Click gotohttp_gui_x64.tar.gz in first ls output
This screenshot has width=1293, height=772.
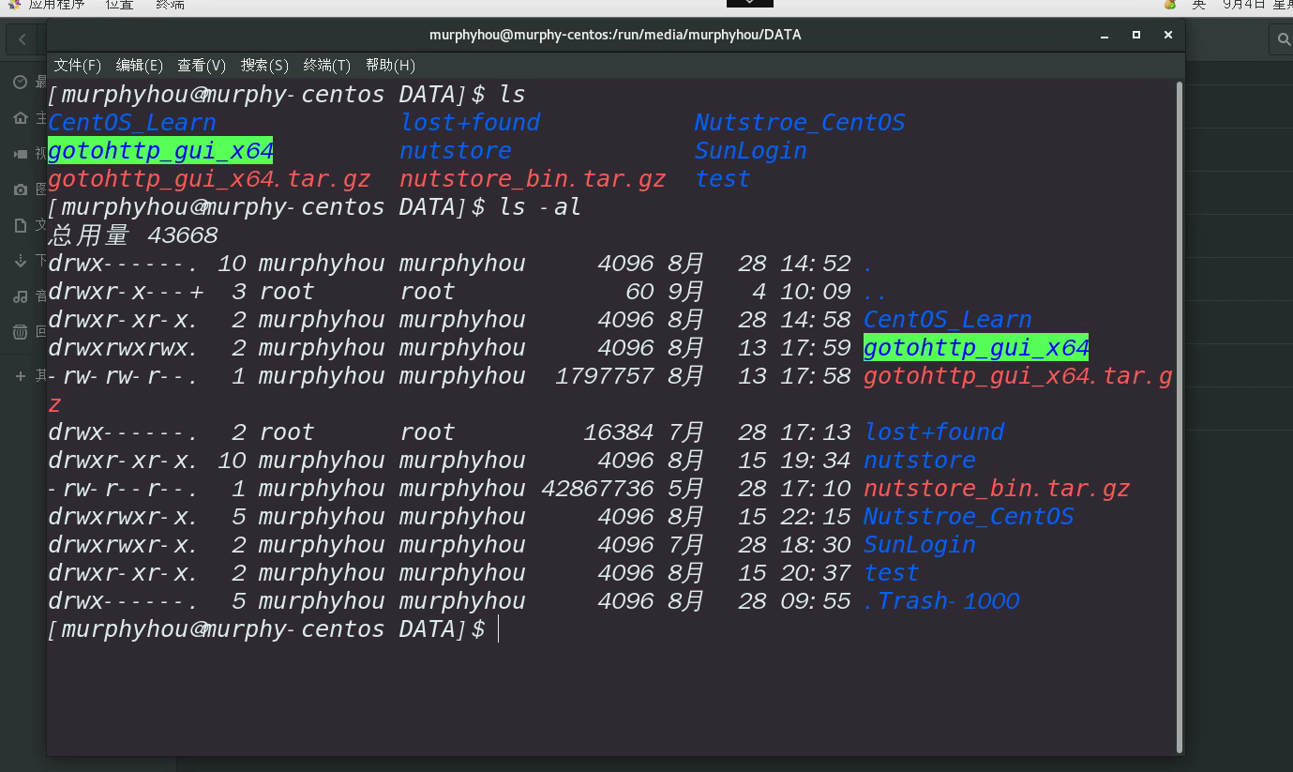pyautogui.click(x=209, y=179)
